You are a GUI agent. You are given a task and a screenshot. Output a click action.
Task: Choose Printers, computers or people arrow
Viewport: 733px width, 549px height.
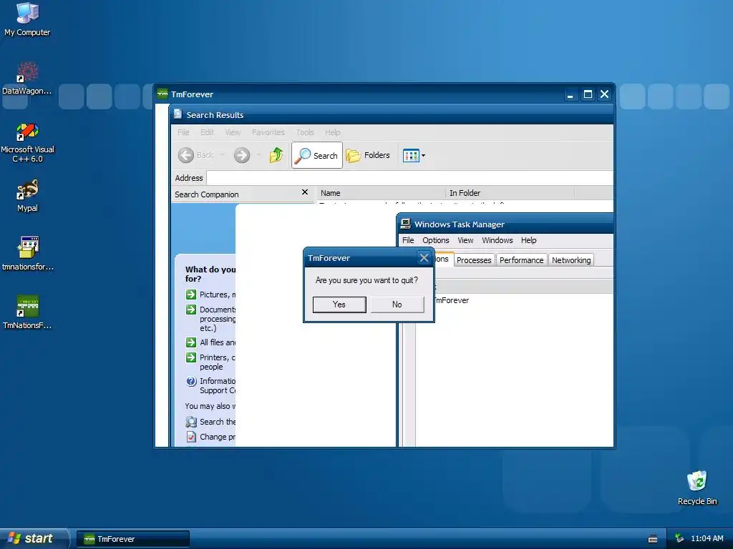coord(190,357)
